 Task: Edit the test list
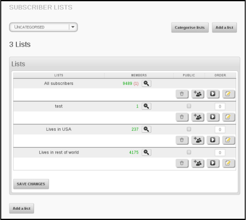228,117
